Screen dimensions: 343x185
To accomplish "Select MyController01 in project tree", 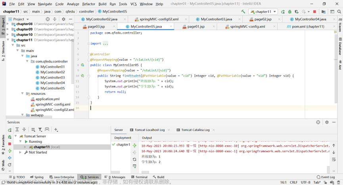I will pyautogui.click(x=50, y=67).
